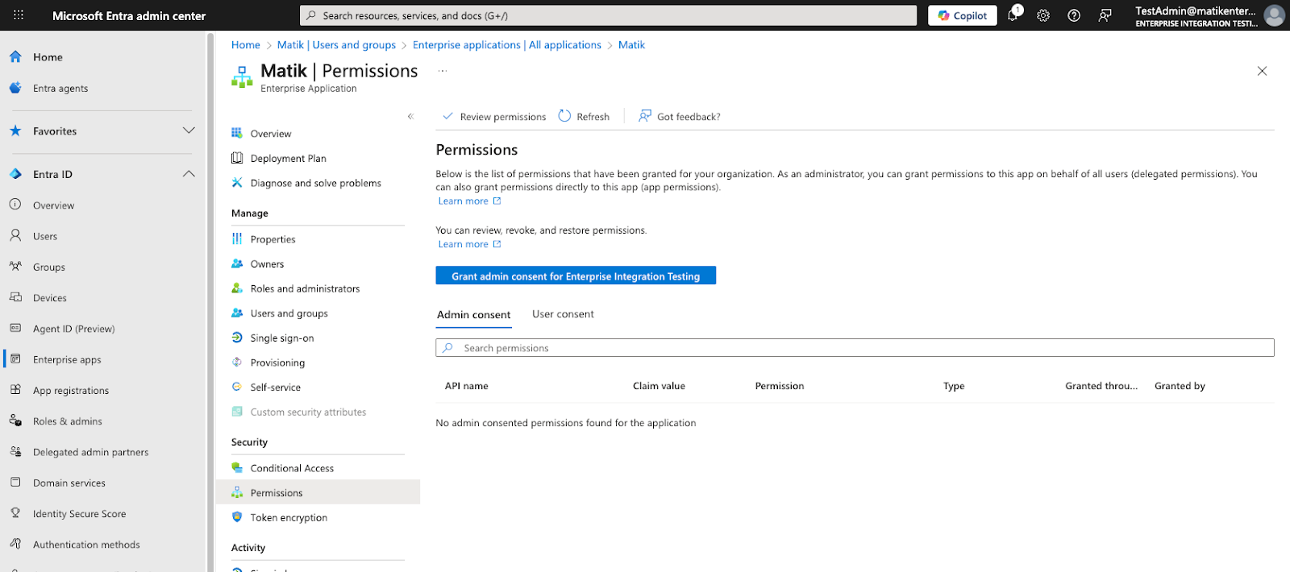Screen dimensions: 1290x572
Task: Open the app launcher grid icon
Action: pyautogui.click(x=19, y=15)
